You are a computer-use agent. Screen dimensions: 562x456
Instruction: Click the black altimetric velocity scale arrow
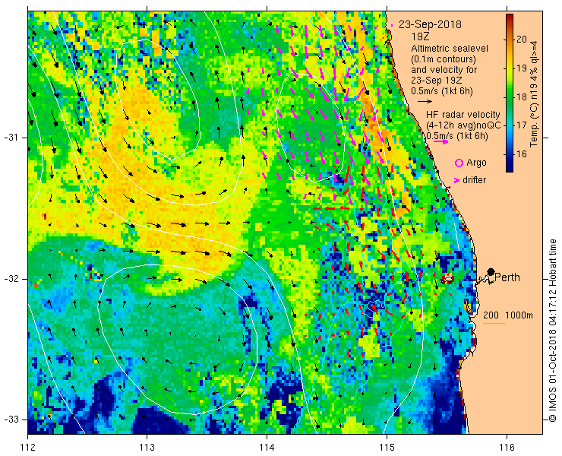(425, 102)
